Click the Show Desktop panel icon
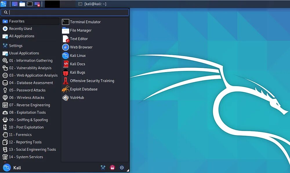Viewport: 290px width, 173px height. [15, 4]
